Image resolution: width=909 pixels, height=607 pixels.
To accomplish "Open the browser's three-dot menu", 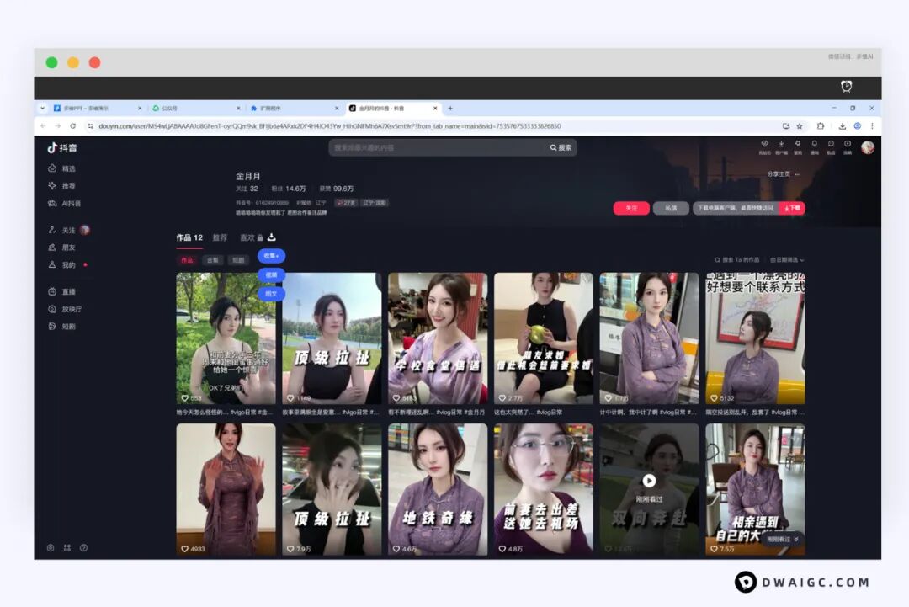I will [x=872, y=126].
